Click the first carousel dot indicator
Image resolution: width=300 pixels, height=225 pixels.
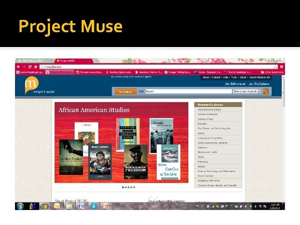tap(123, 187)
